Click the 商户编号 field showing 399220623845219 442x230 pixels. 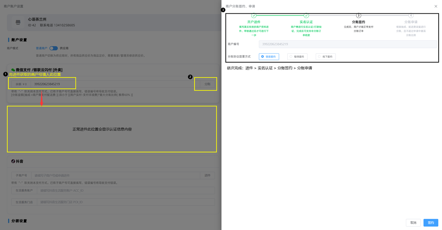(348, 44)
